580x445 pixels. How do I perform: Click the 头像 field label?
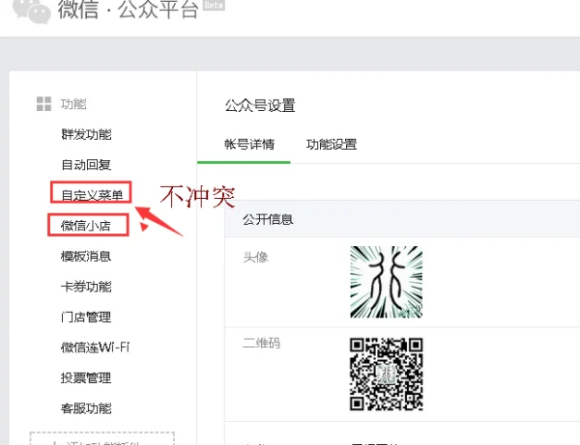pos(255,257)
